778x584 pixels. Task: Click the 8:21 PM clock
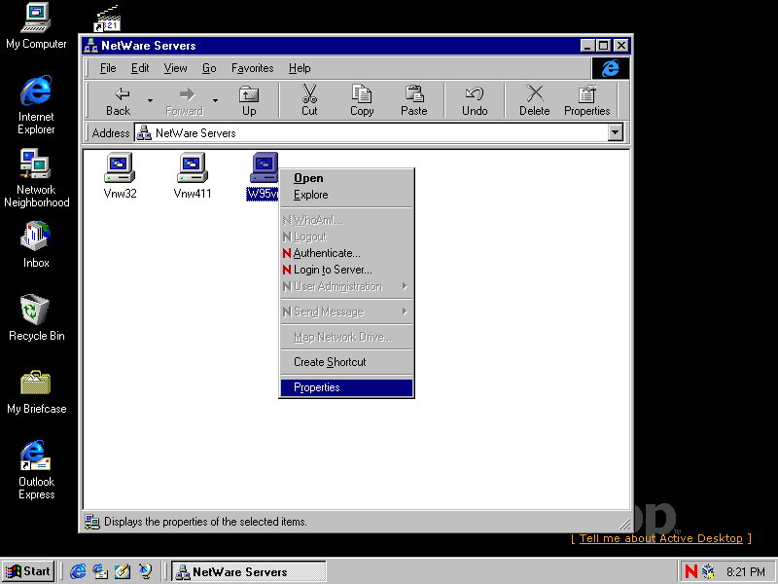click(746, 572)
